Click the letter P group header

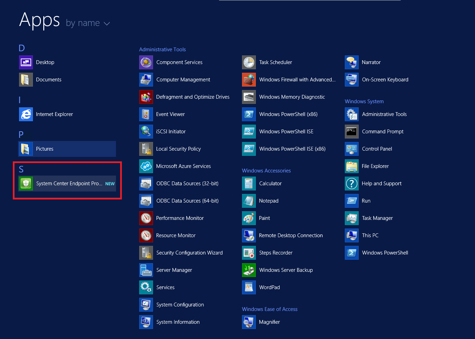[x=21, y=135]
